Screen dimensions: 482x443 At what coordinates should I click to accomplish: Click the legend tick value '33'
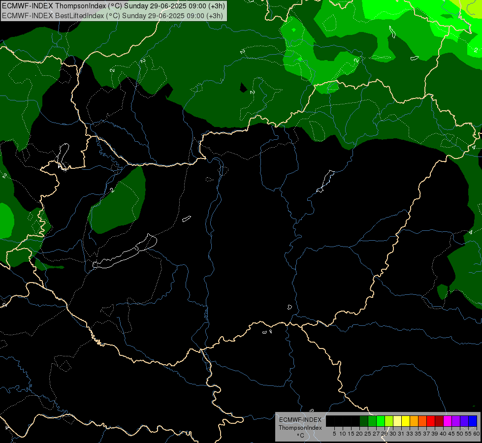[410, 434]
